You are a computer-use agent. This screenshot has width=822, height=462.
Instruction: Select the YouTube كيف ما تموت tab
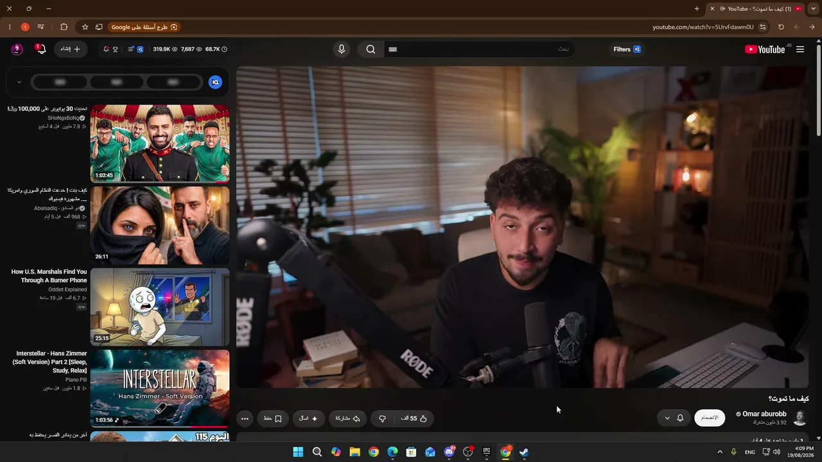click(756, 8)
